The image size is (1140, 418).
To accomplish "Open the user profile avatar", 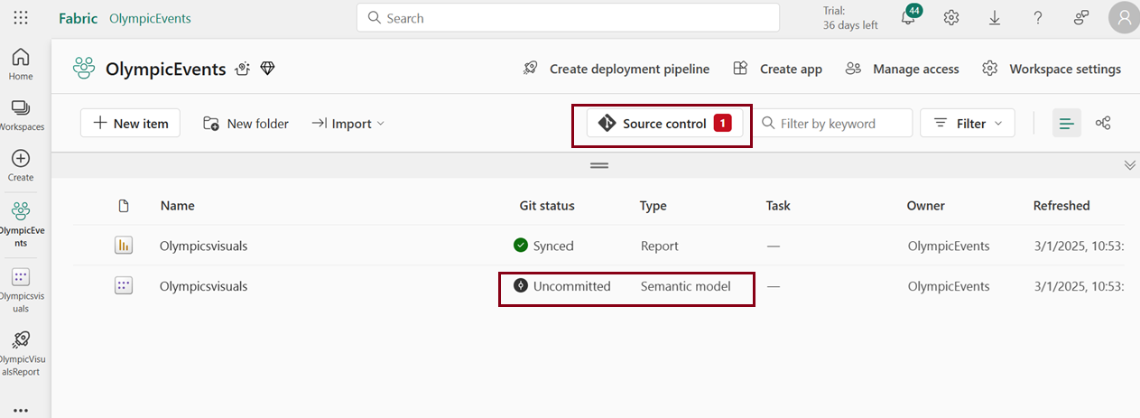I will [1123, 18].
